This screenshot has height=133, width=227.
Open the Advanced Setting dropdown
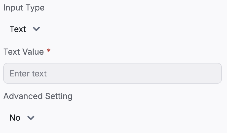(x=22, y=118)
